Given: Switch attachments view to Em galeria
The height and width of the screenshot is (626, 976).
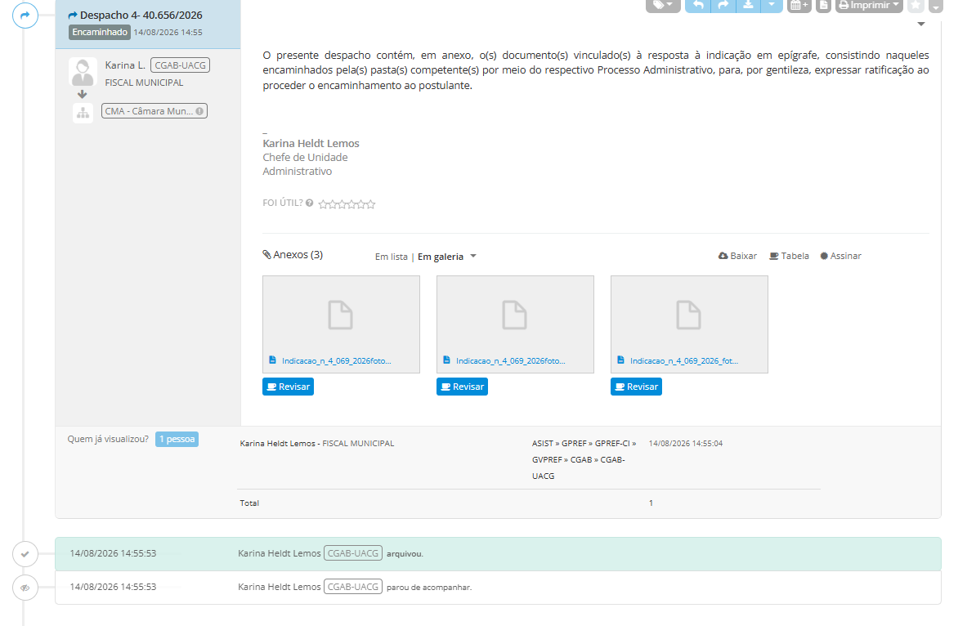Looking at the screenshot, I should pyautogui.click(x=440, y=257).
